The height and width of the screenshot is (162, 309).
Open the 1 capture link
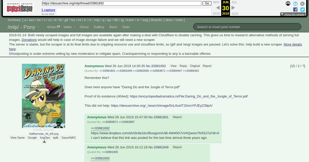pos(48,10)
